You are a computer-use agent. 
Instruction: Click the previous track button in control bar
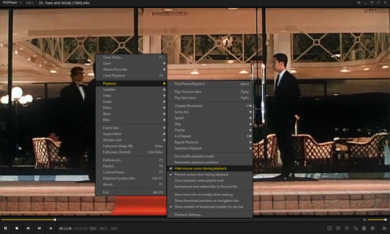pyautogui.click(x=28, y=228)
